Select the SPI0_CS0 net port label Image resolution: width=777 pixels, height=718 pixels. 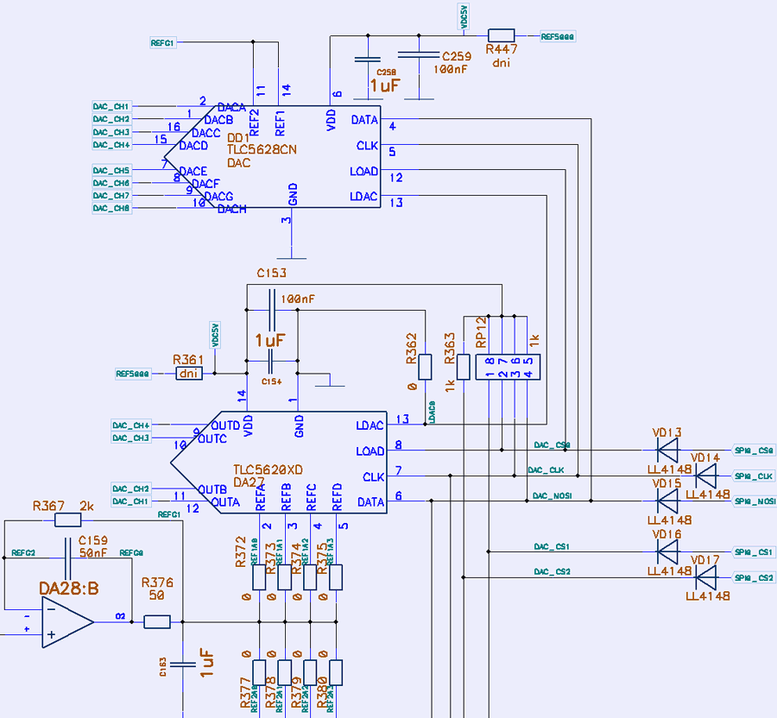(754, 450)
